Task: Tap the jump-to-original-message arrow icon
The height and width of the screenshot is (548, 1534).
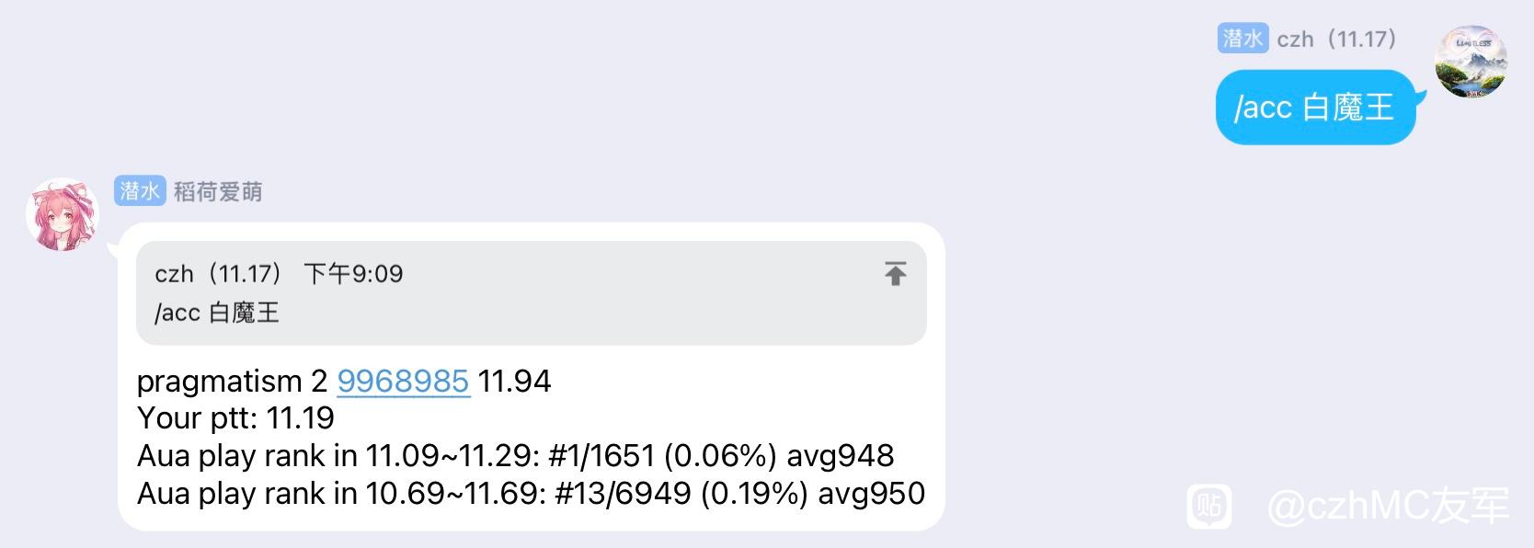Action: coord(895,273)
